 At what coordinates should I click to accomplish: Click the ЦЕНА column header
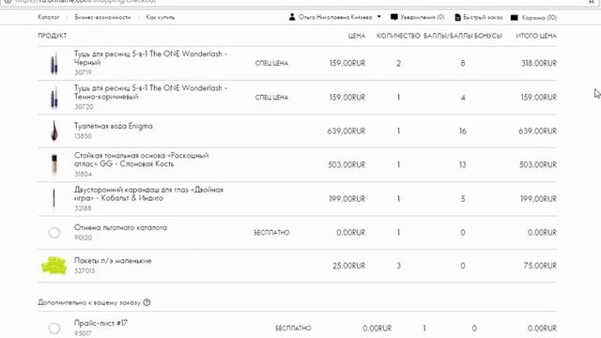coord(357,36)
